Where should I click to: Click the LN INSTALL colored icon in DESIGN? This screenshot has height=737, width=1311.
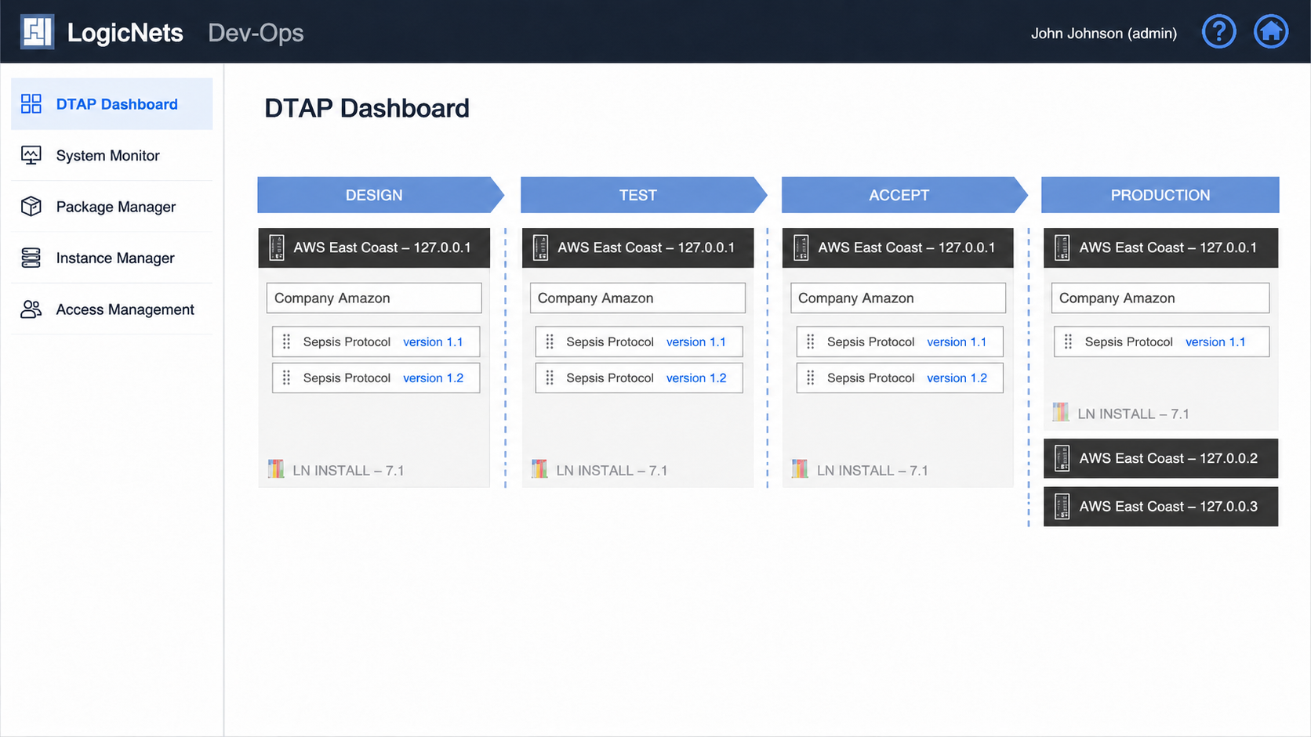pos(276,469)
